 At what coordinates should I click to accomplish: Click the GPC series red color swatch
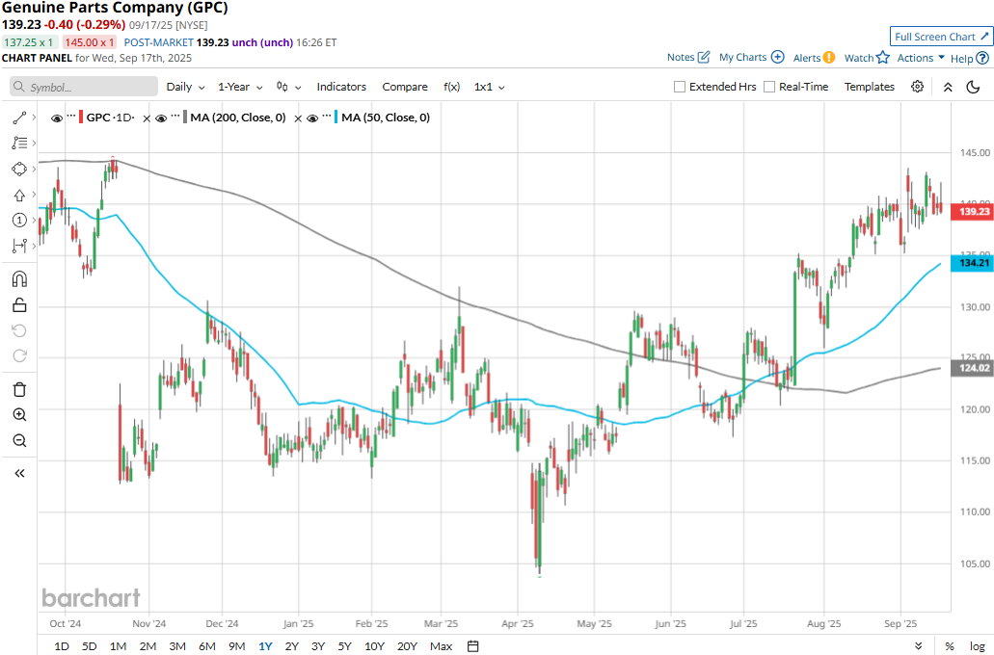pos(81,118)
